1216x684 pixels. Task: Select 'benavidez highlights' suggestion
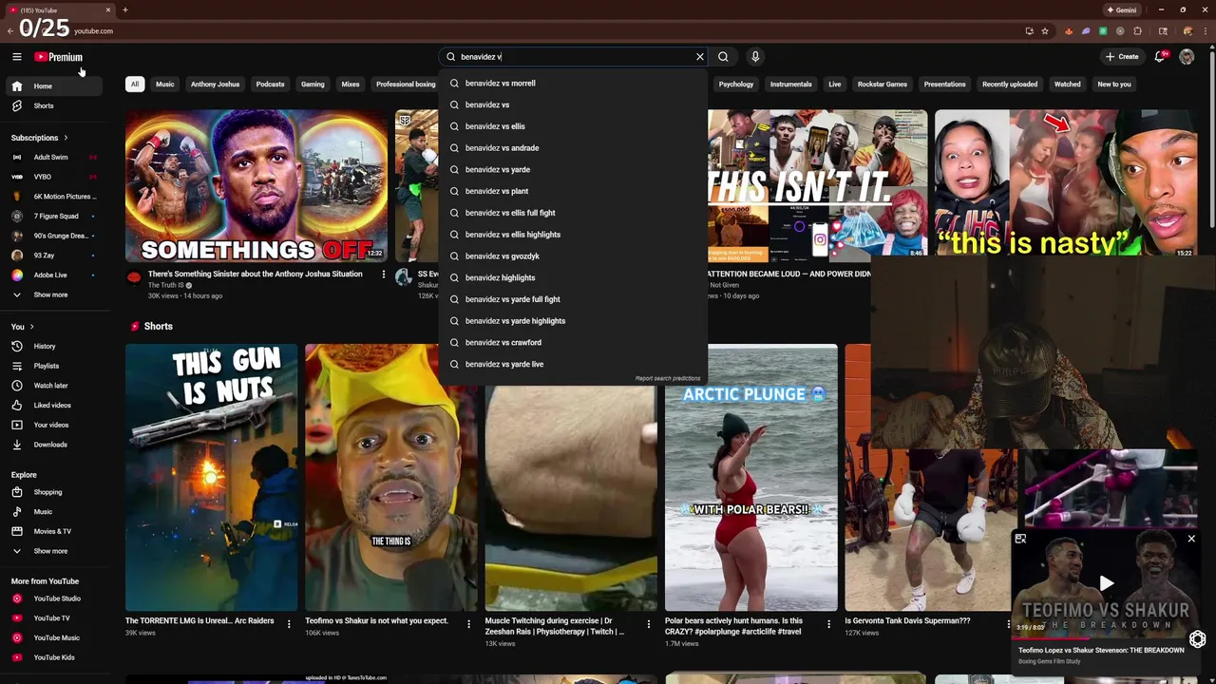coord(573,277)
